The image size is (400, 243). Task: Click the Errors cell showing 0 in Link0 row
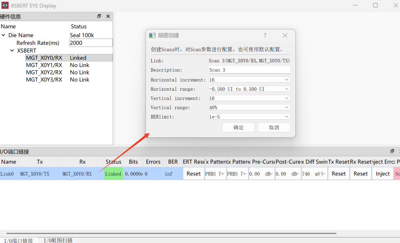click(153, 174)
